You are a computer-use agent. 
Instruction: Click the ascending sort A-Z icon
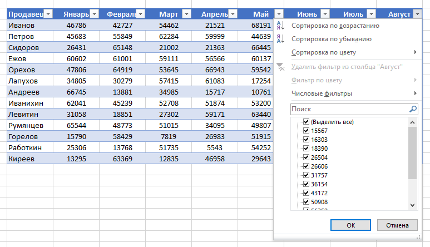280,26
